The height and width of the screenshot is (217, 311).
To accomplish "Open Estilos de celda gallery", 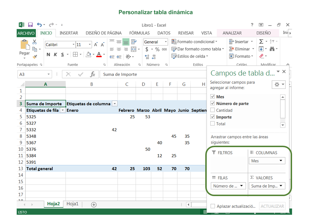I will click(x=190, y=56).
